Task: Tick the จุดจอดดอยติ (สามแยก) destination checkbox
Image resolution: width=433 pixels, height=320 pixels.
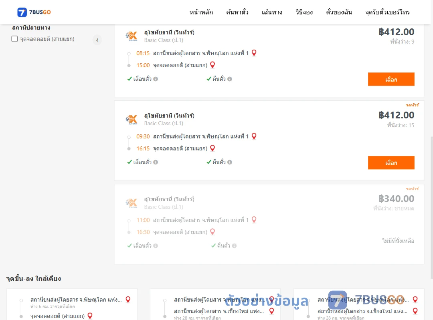Action: [x=14, y=39]
